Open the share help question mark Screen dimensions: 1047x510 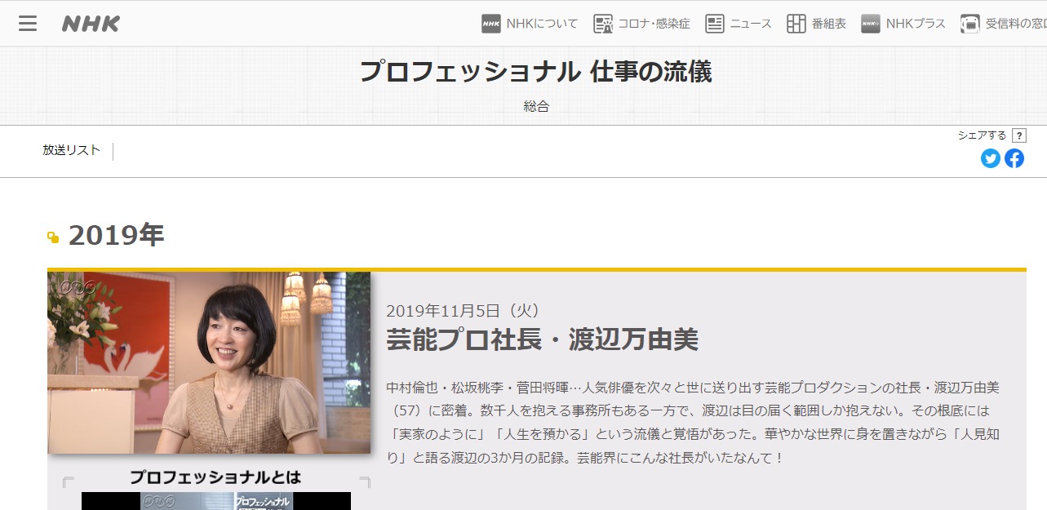pos(1018,135)
